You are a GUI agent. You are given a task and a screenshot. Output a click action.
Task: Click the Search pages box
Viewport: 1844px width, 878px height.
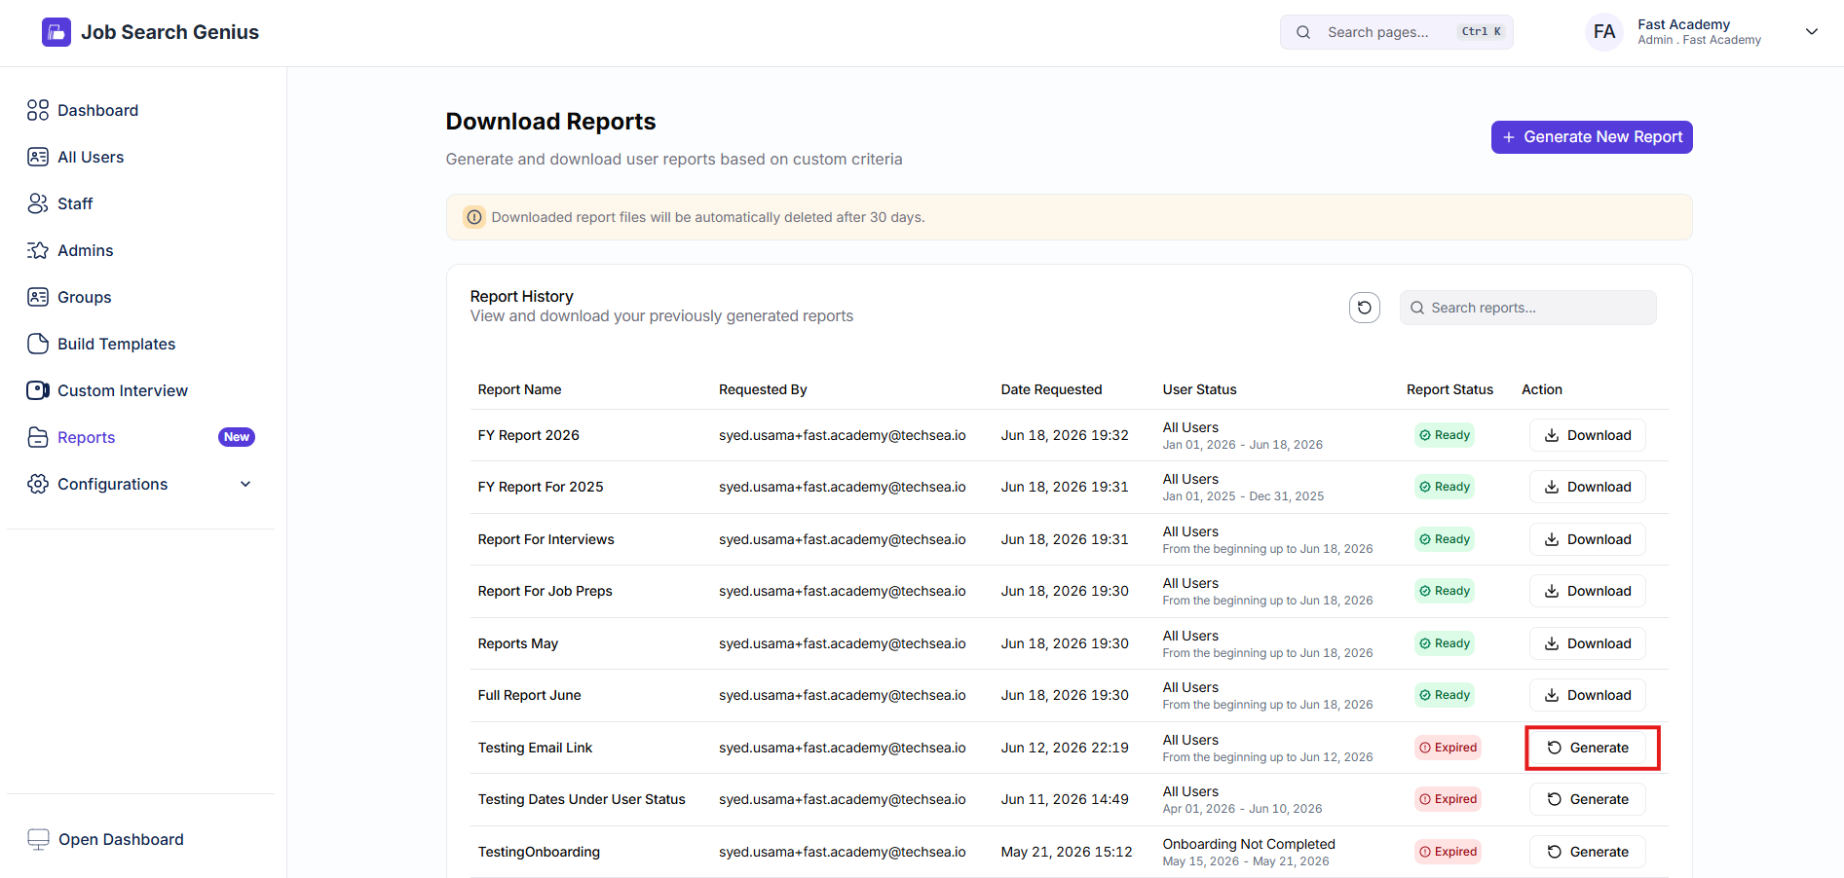tap(1397, 32)
